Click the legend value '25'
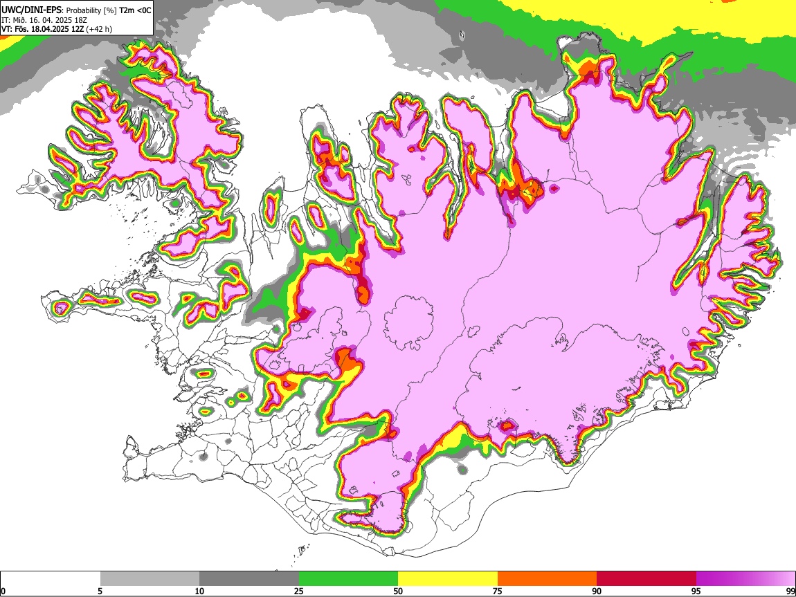 click(x=299, y=591)
